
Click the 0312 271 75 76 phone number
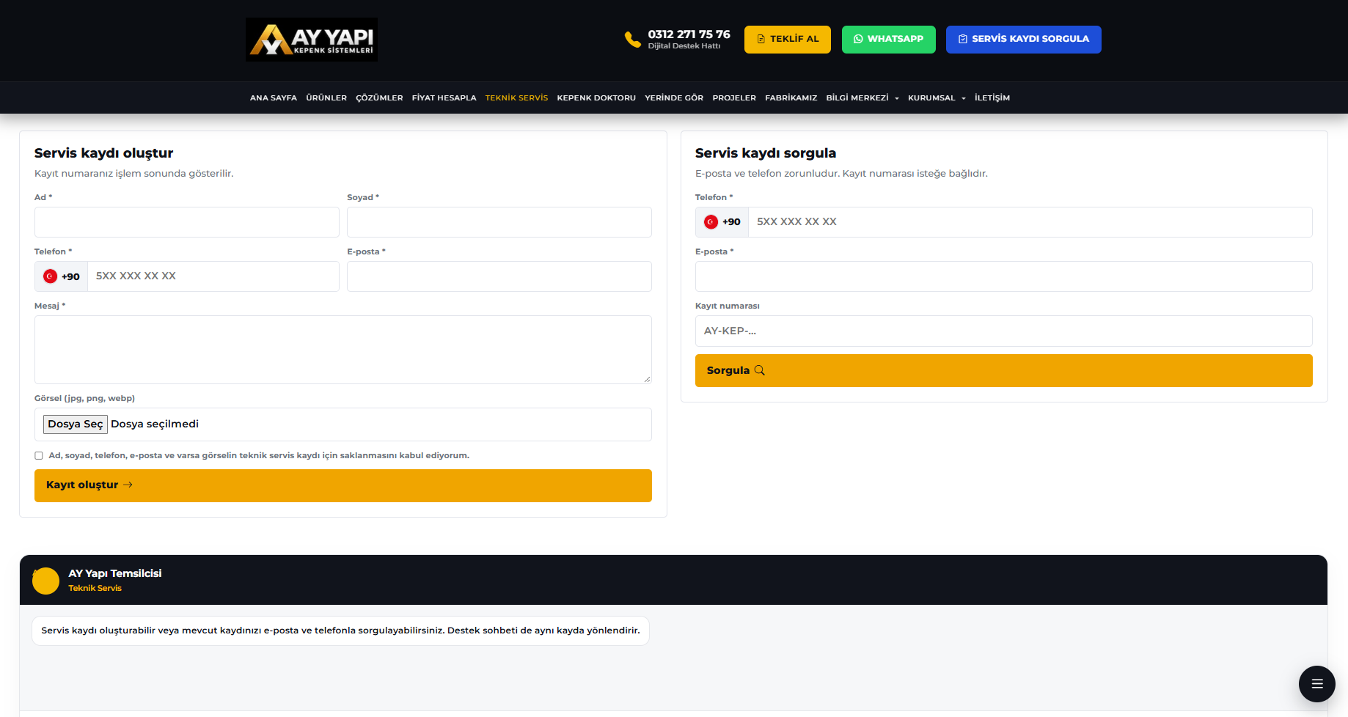tap(689, 34)
